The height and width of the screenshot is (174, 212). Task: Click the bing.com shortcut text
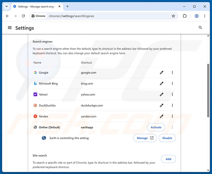pos(87,84)
